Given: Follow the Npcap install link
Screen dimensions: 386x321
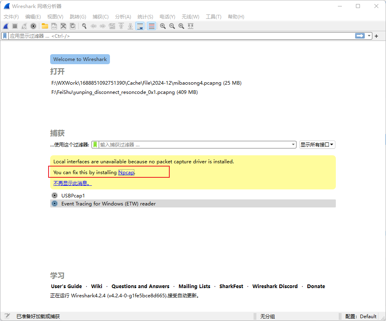Looking at the screenshot, I should (x=126, y=172).
